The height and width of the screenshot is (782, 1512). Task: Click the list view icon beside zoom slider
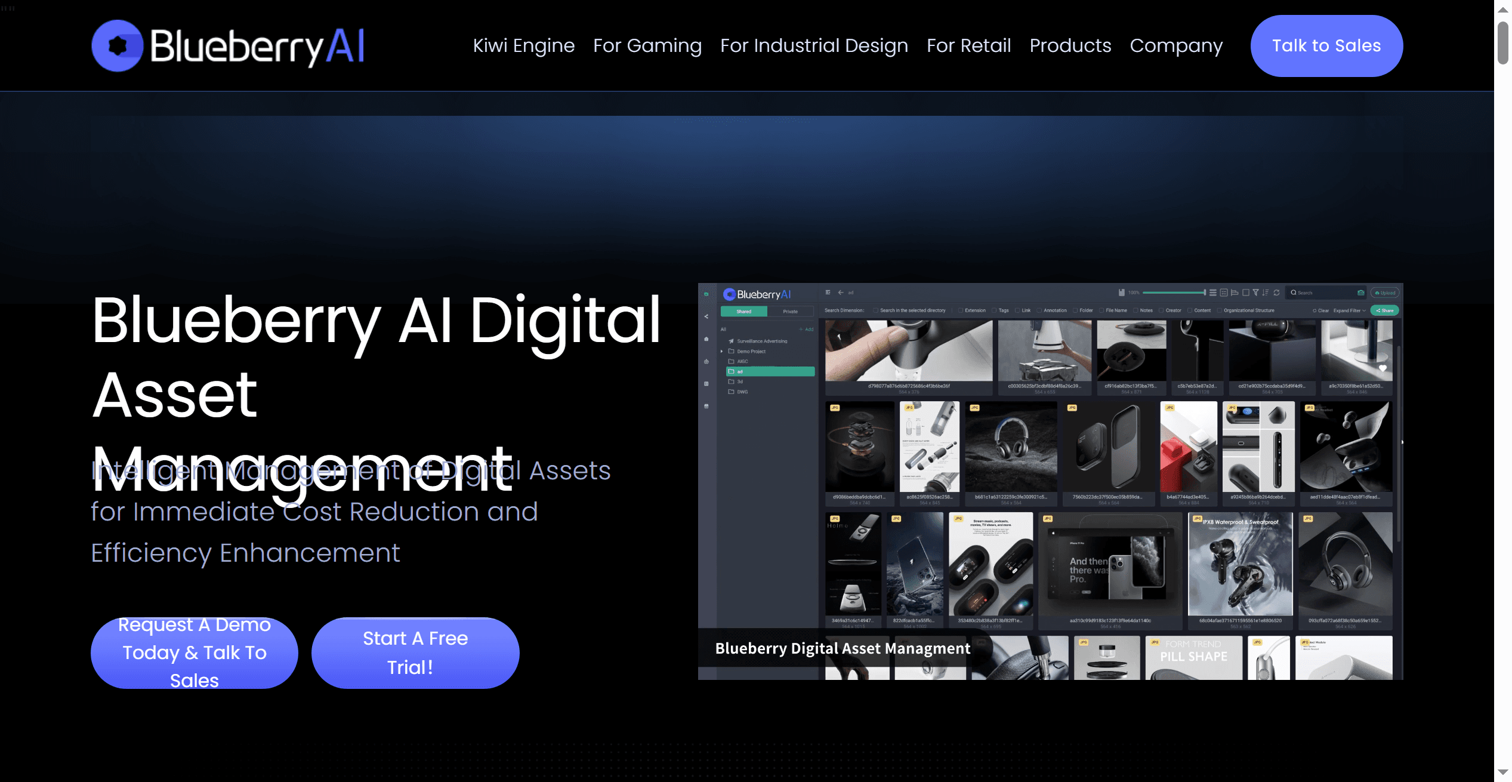coord(1213,293)
